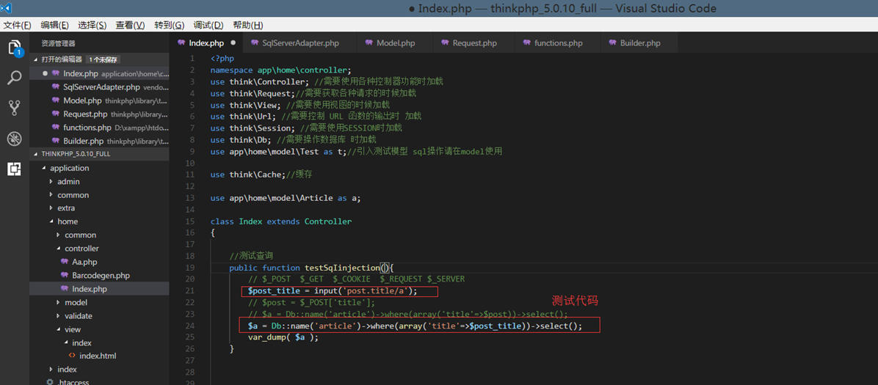Open the Debug view icon

15,138
